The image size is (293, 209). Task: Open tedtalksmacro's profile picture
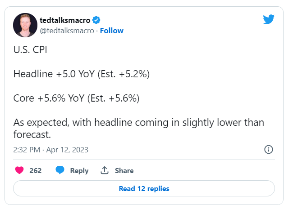coord(25,25)
